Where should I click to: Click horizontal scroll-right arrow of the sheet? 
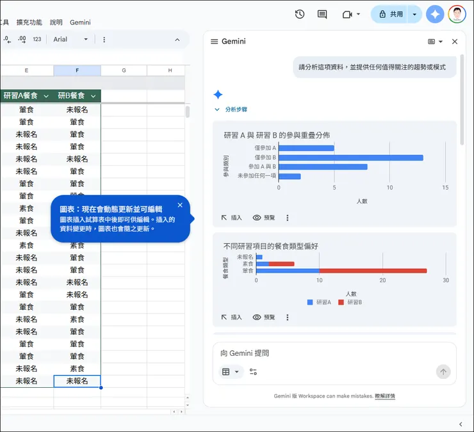click(181, 412)
